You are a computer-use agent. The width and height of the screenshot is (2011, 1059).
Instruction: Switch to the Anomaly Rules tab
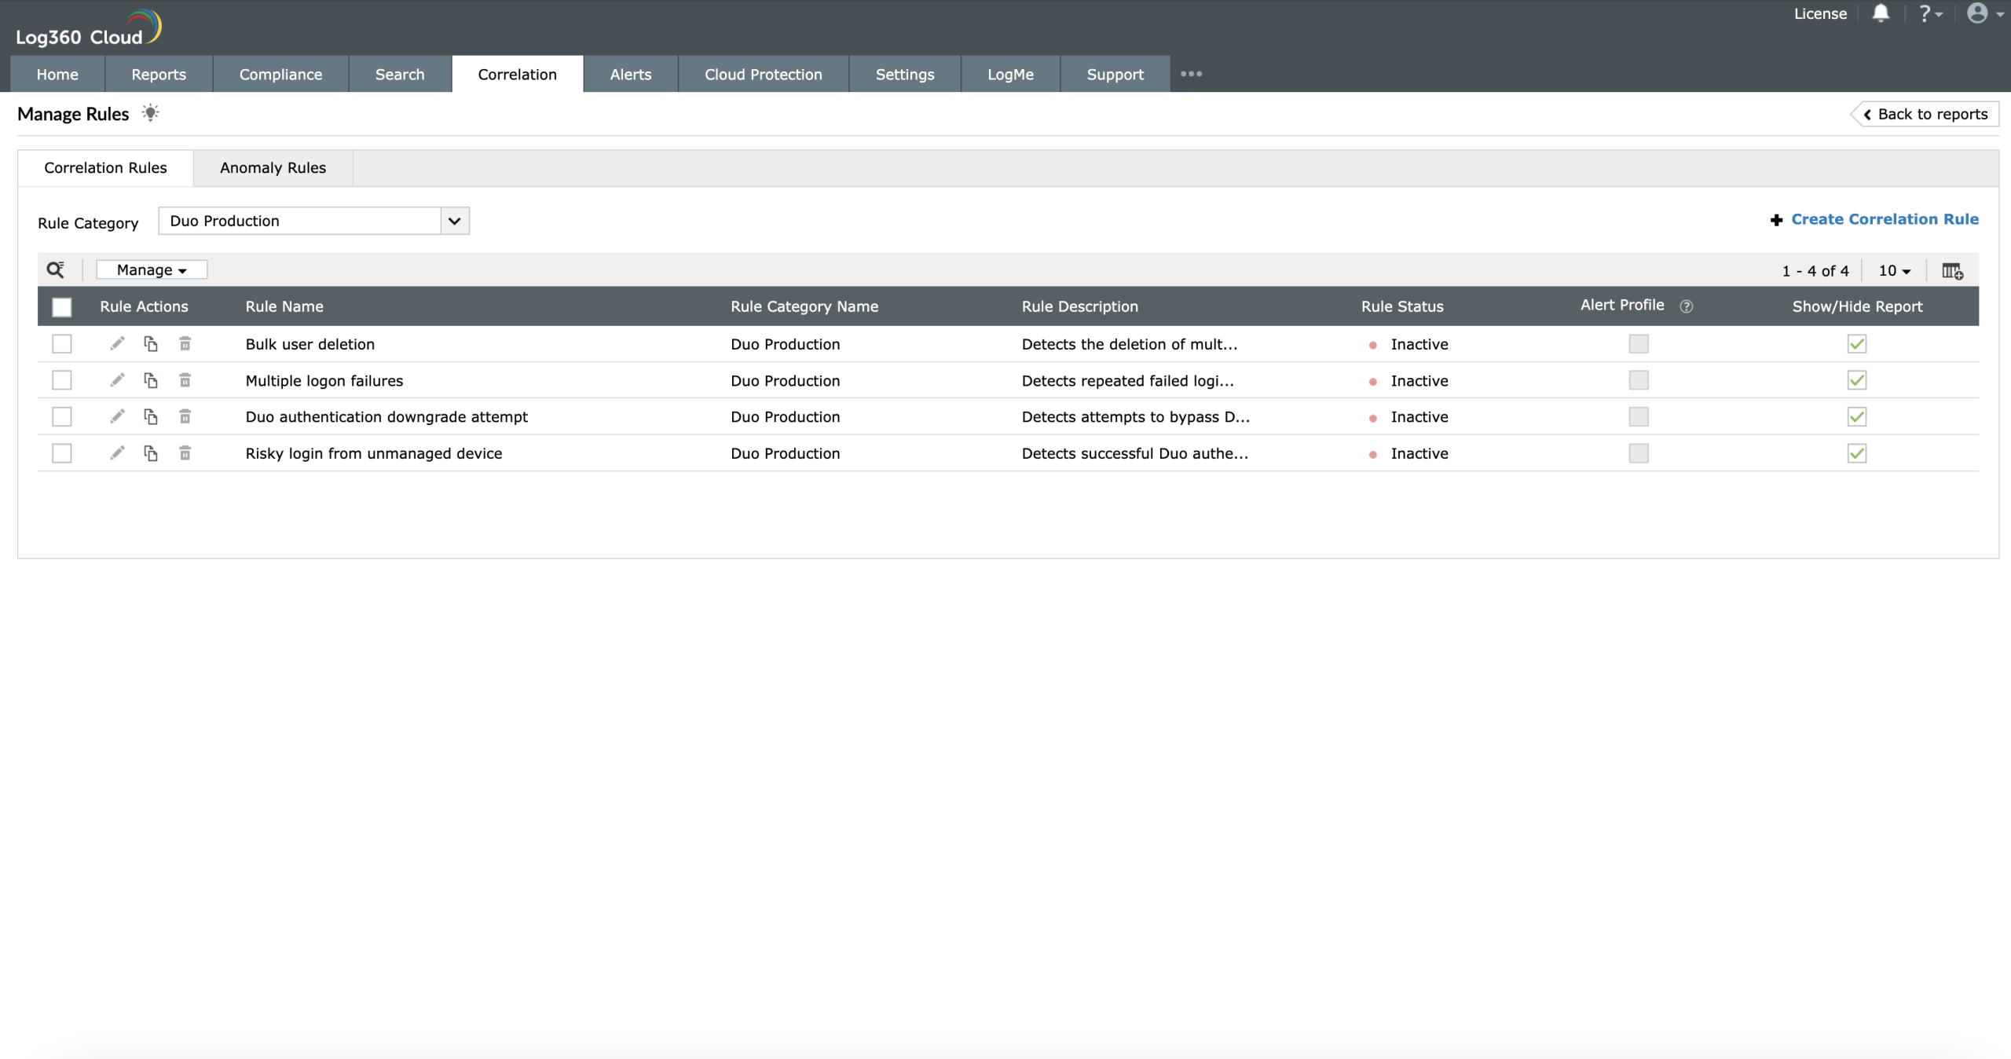pos(273,167)
